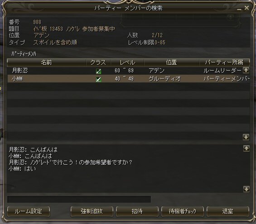Open 待機者チェック waiting list check
The image size is (256, 224).
pos(182,211)
